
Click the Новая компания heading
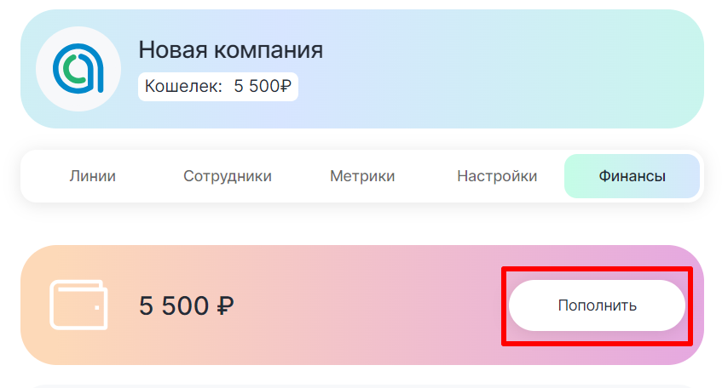coord(230,49)
